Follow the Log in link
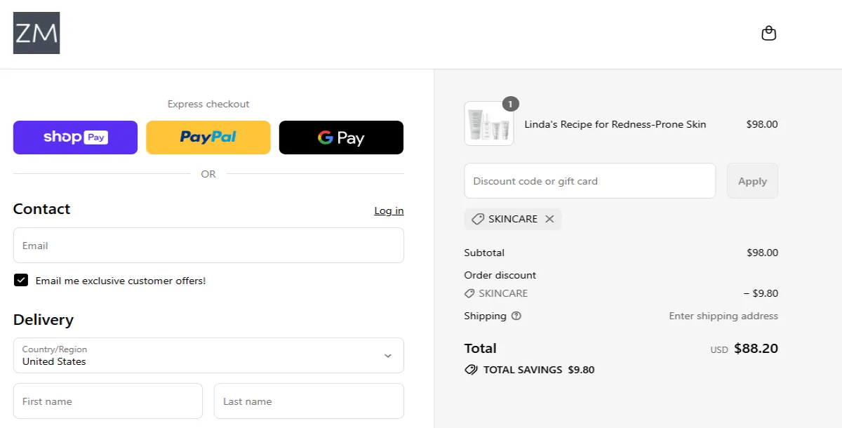This screenshot has width=842, height=428. [389, 210]
